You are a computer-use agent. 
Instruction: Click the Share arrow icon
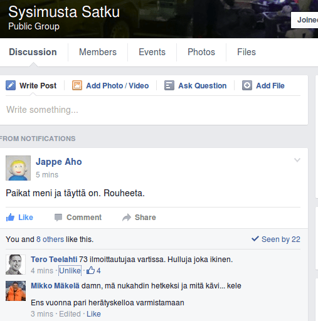pos(127,218)
